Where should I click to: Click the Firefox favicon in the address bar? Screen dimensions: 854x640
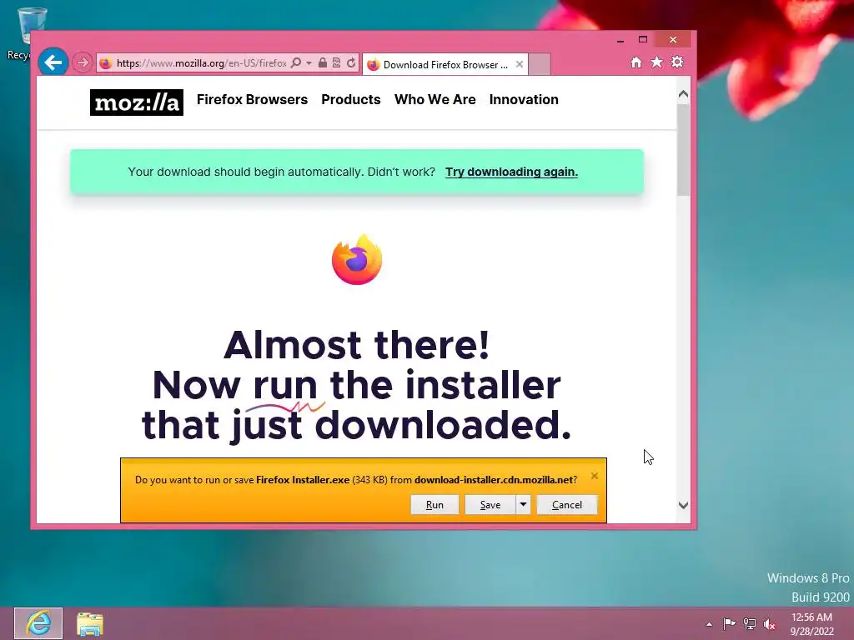tap(106, 63)
